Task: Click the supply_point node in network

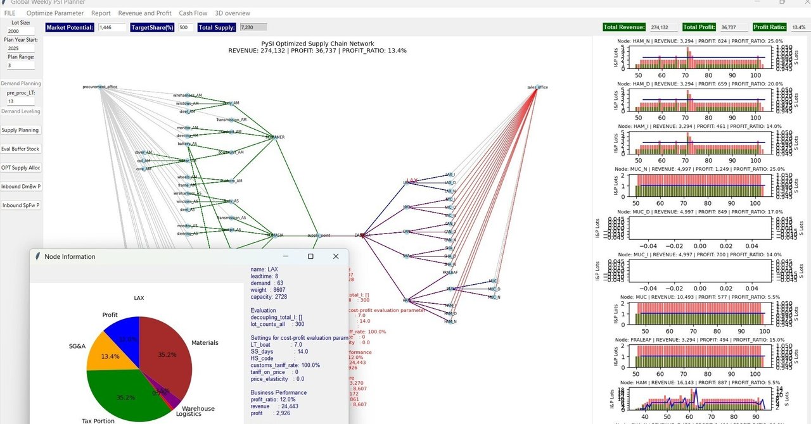Action: pyautogui.click(x=319, y=235)
